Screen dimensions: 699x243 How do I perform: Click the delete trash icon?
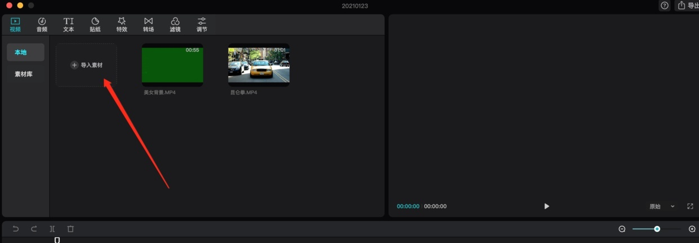click(x=71, y=229)
